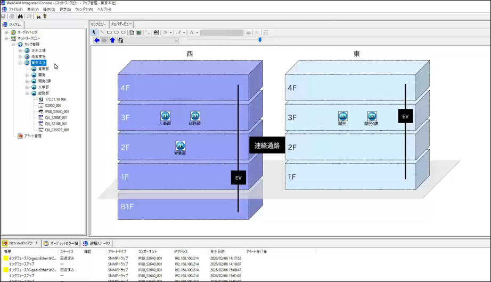Open the map path dropdown box
491x282 pixels.
[x=152, y=40]
